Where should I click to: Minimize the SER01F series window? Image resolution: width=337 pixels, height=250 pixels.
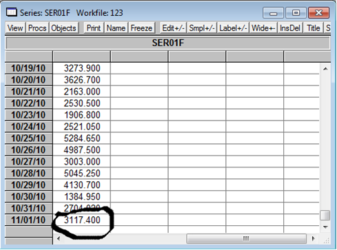[273, 12]
